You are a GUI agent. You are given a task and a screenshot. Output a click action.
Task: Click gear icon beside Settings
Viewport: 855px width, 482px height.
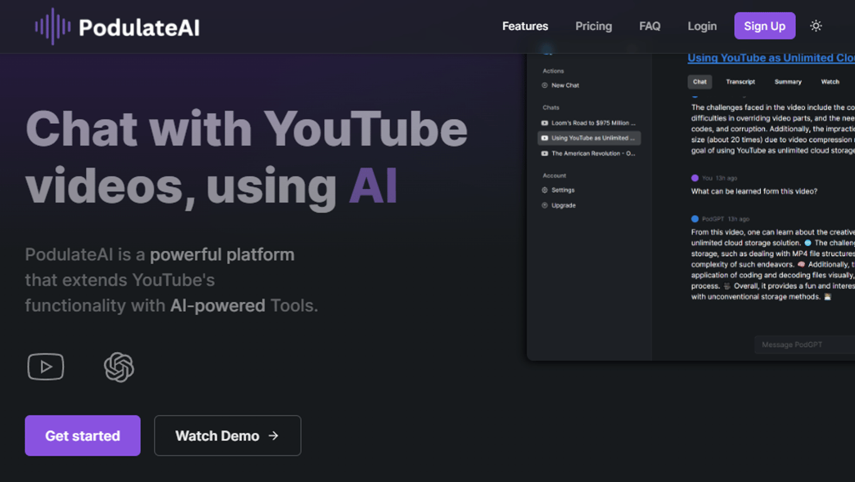coord(545,190)
